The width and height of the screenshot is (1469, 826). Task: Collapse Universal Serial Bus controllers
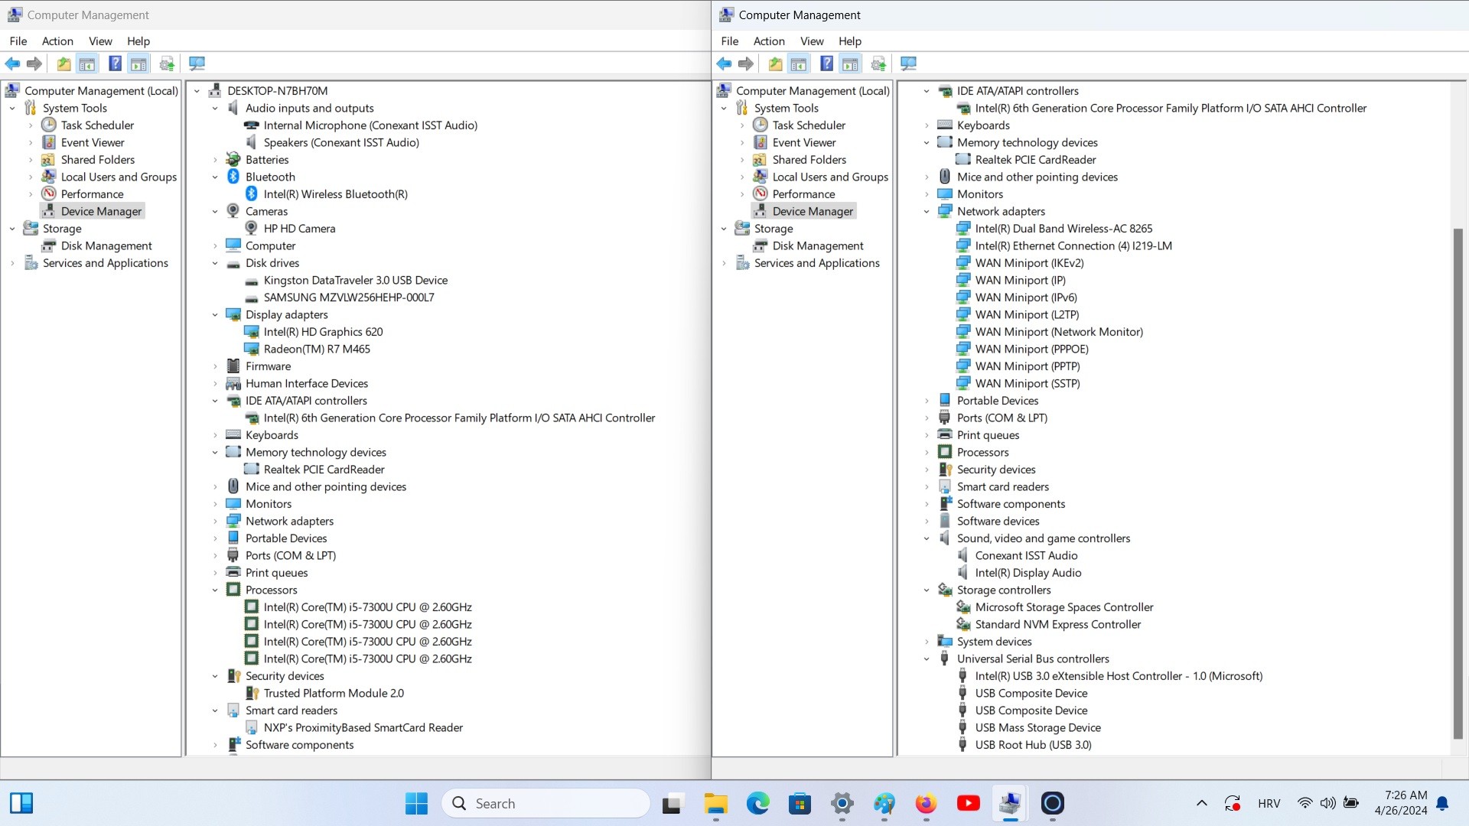point(927,659)
